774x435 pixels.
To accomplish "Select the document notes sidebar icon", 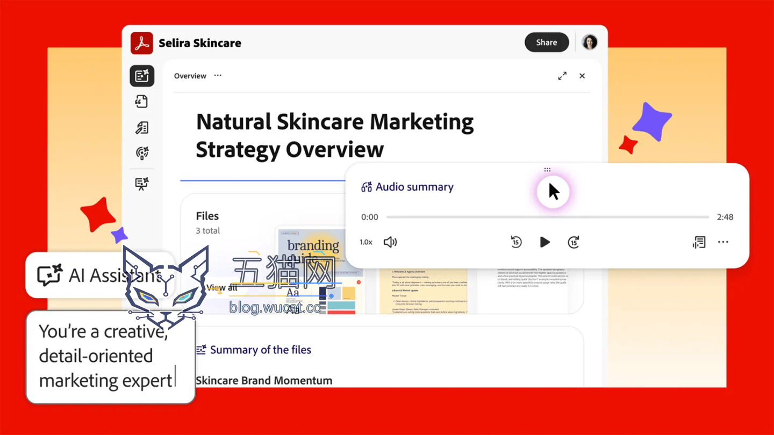I will [142, 127].
